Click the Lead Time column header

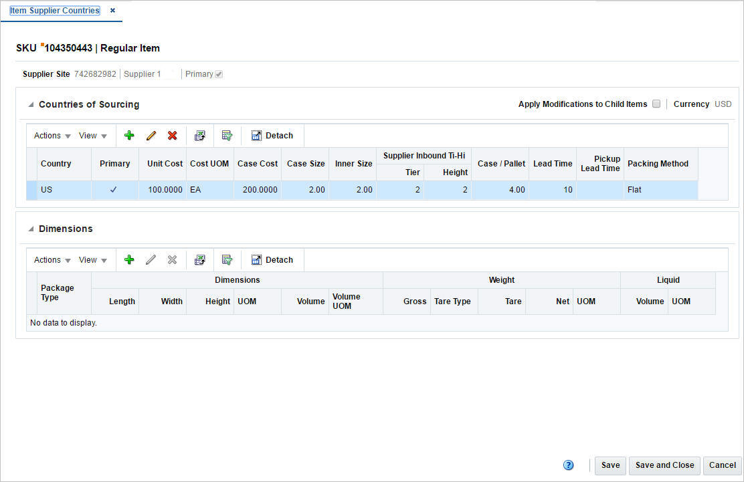(553, 164)
